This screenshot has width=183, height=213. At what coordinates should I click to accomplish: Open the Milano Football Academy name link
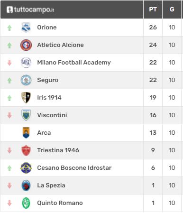pos(74,63)
